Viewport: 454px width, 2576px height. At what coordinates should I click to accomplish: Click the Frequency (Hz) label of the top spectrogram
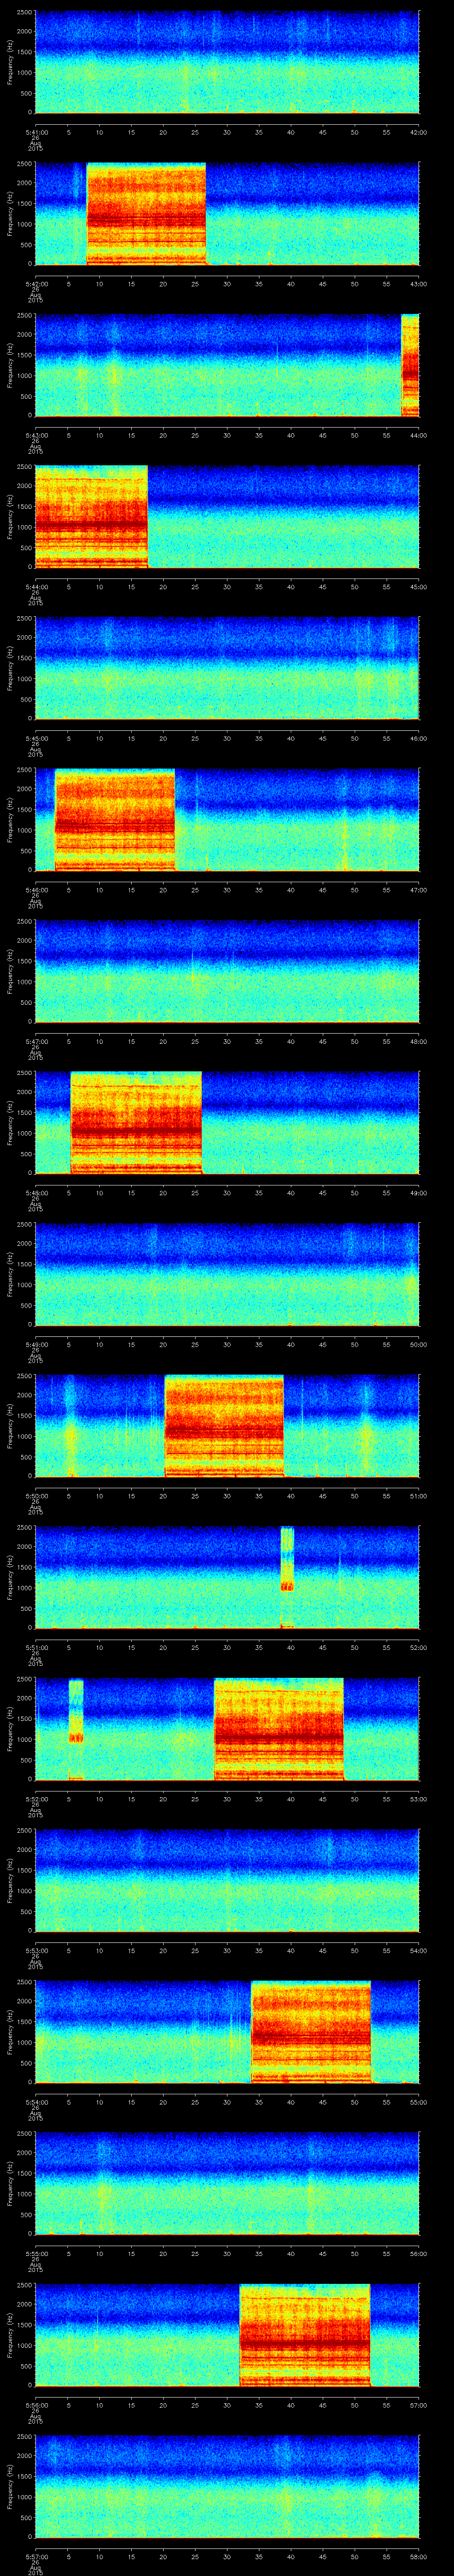tap(10, 62)
